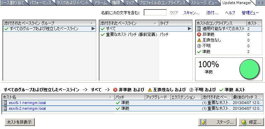Click last scan date cell for esxi5-2 row
Screen dimensions: 265x129
(x=247, y=108)
